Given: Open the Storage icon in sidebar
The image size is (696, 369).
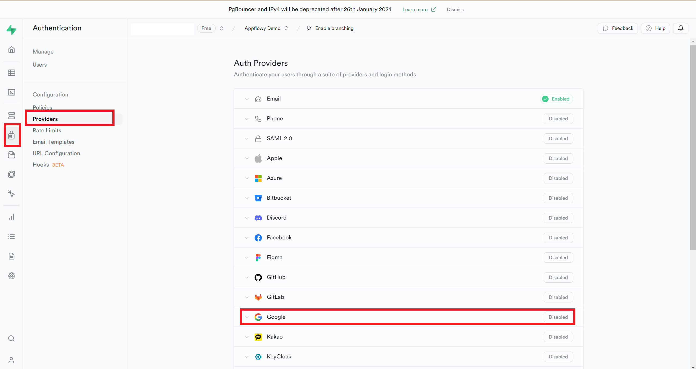Looking at the screenshot, I should [x=11, y=155].
